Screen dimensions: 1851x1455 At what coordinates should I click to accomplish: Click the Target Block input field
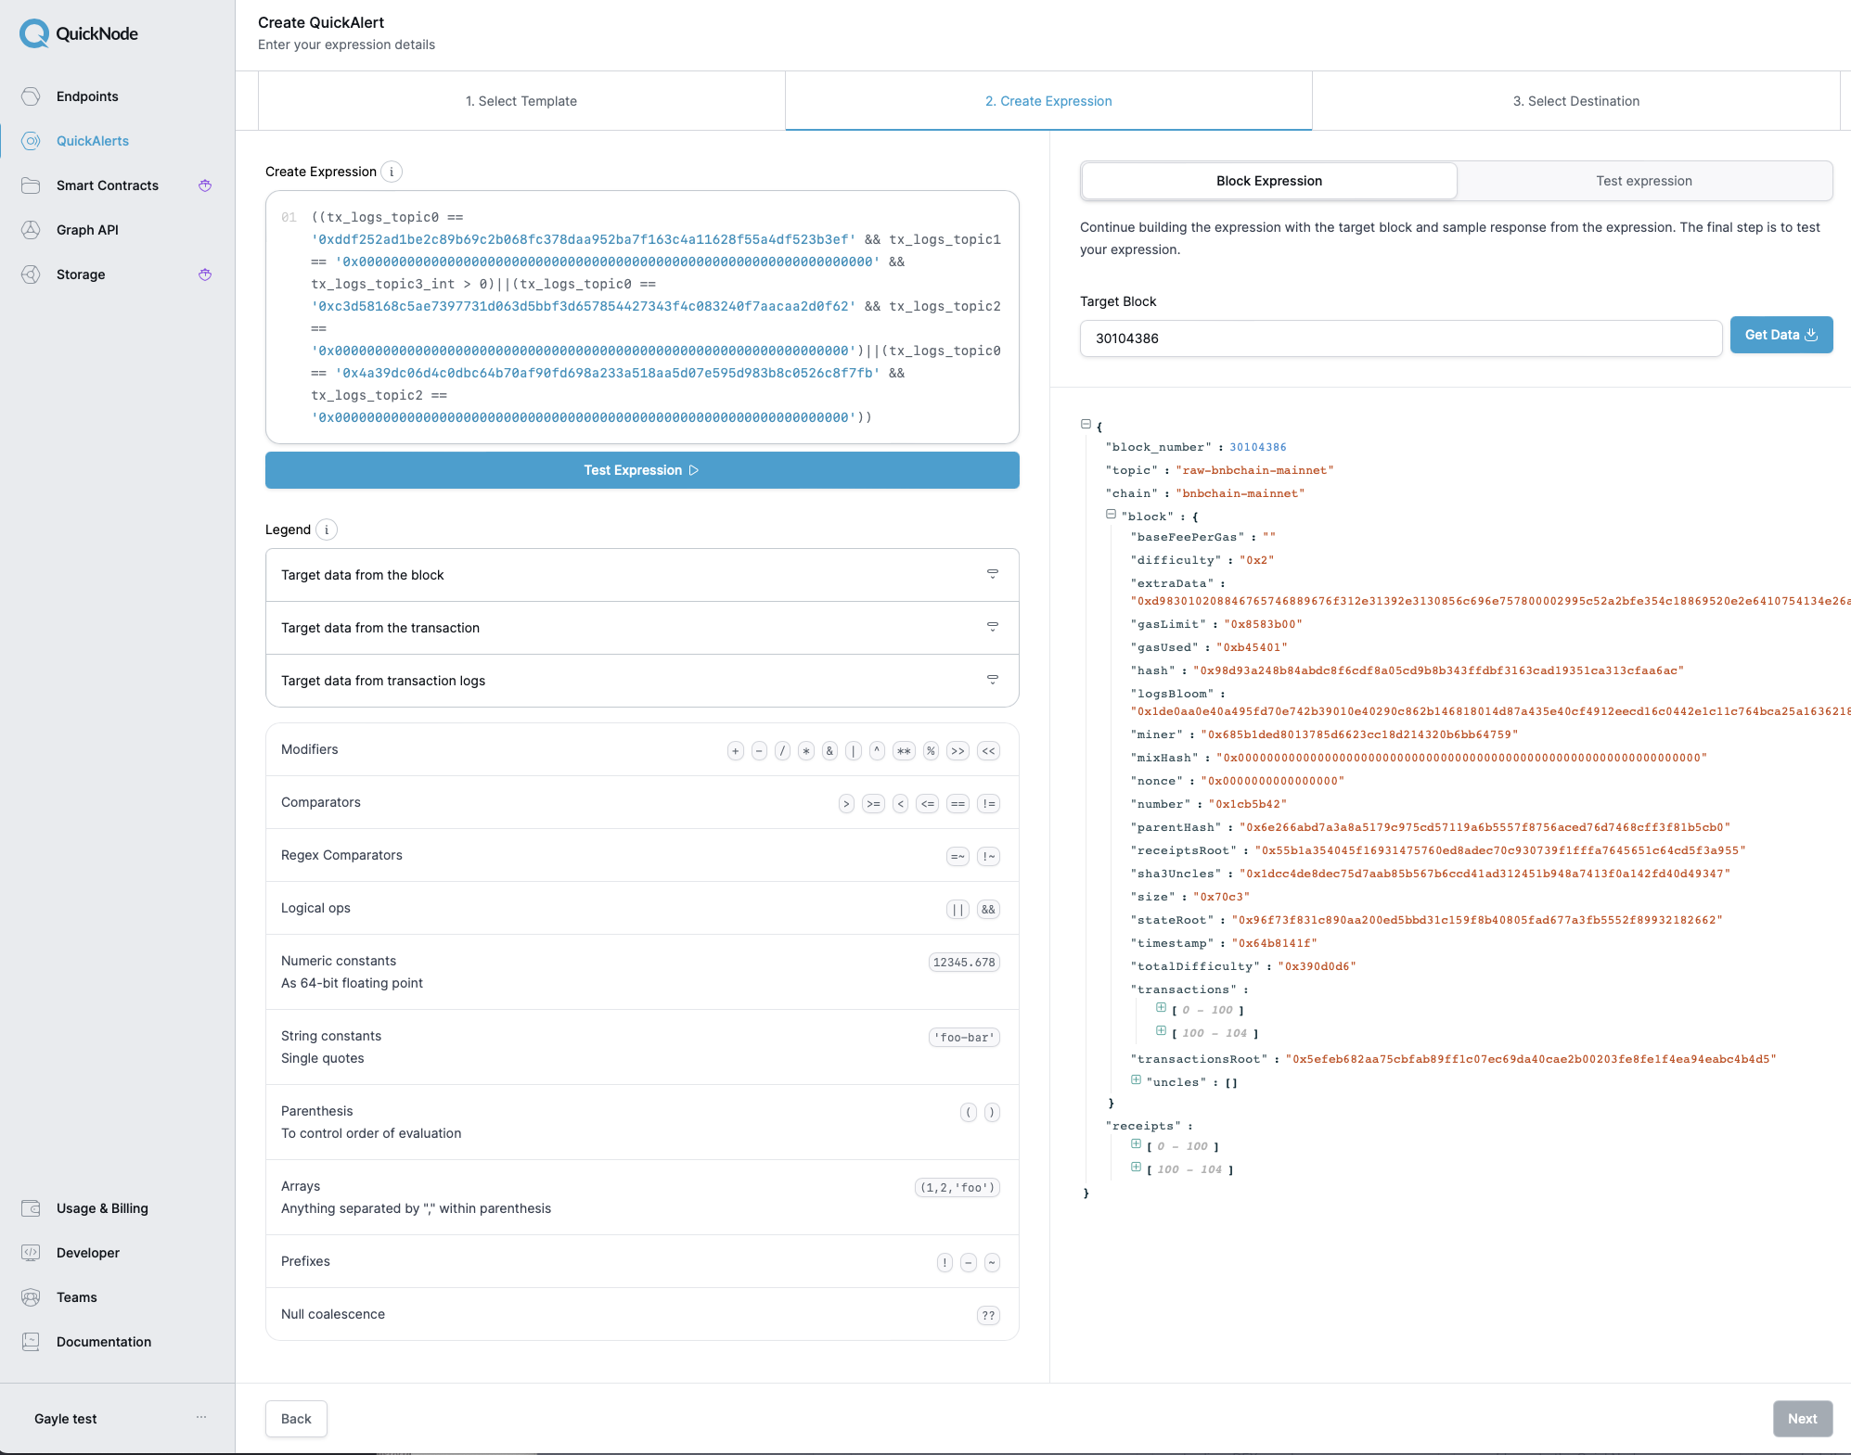1401,338
